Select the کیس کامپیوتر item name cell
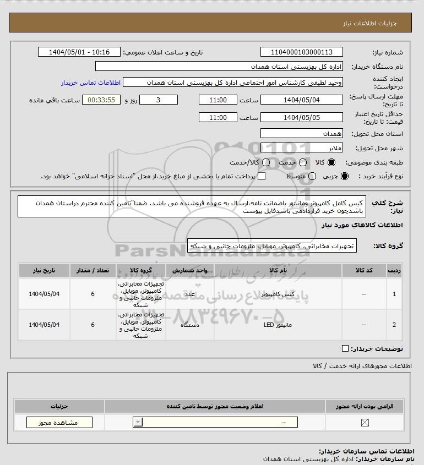 (278, 294)
